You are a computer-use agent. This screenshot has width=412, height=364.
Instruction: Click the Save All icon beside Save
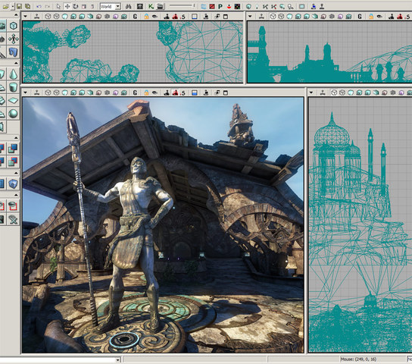[27, 6]
